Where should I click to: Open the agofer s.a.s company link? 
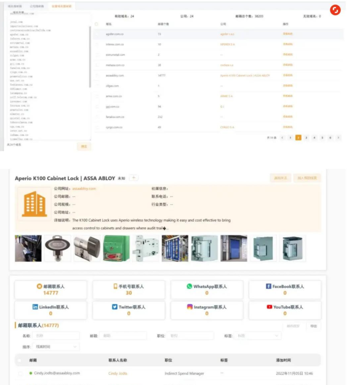coord(227,34)
